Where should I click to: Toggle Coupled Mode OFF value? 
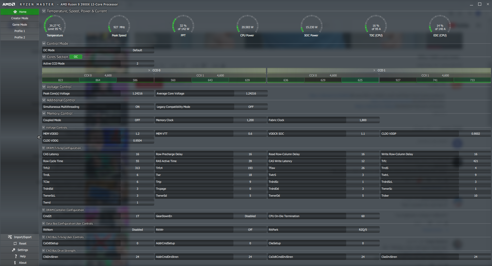point(137,120)
